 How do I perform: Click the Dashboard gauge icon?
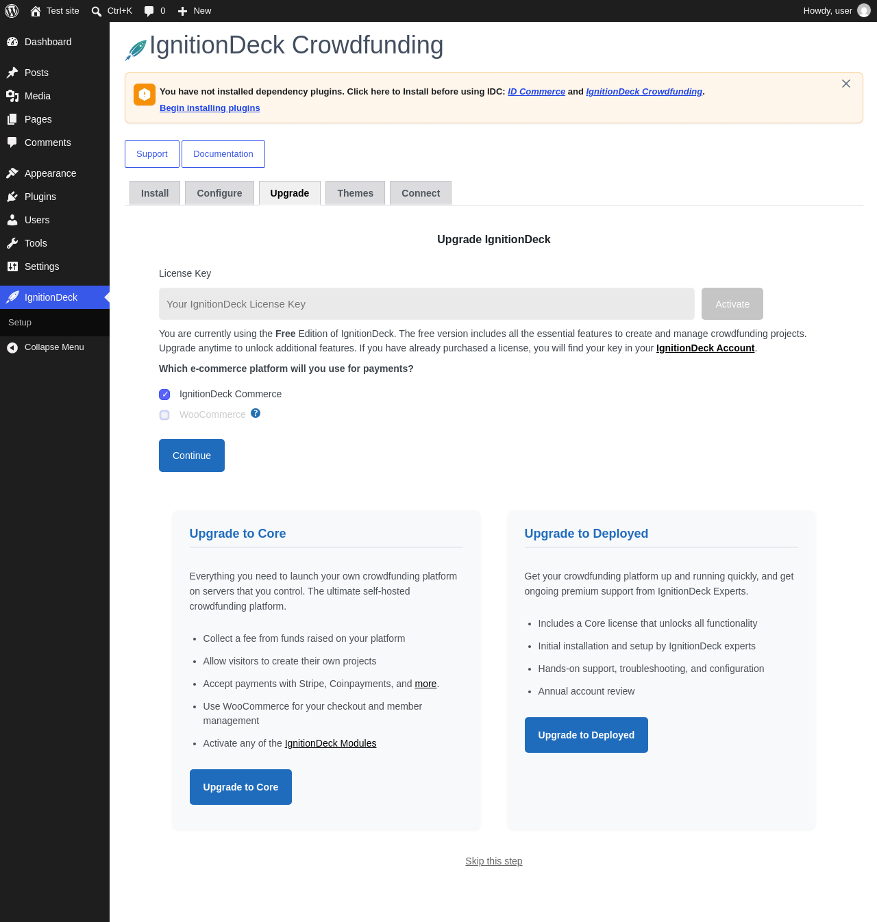[x=12, y=42]
